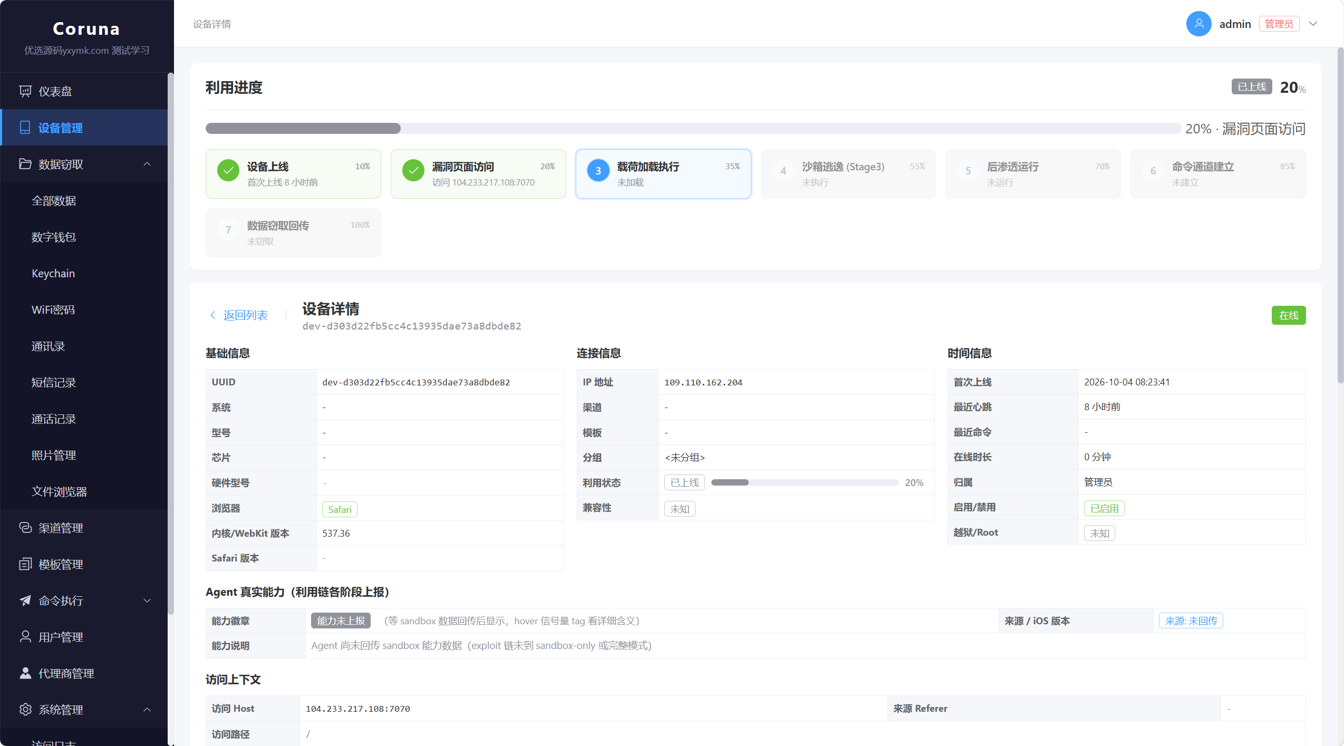
Task: Collapse the 系统管理 submenu chevron
Action: pyautogui.click(x=147, y=710)
